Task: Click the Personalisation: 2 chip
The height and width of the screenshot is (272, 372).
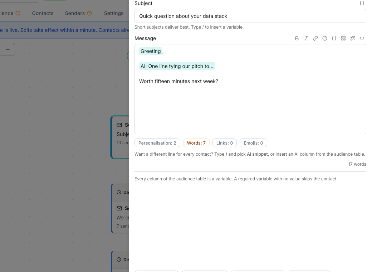Action: tap(157, 143)
